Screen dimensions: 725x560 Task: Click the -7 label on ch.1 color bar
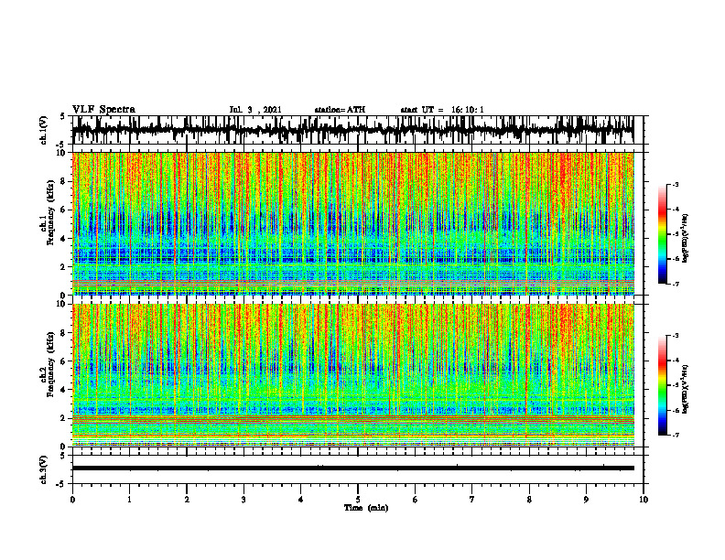[x=676, y=284]
